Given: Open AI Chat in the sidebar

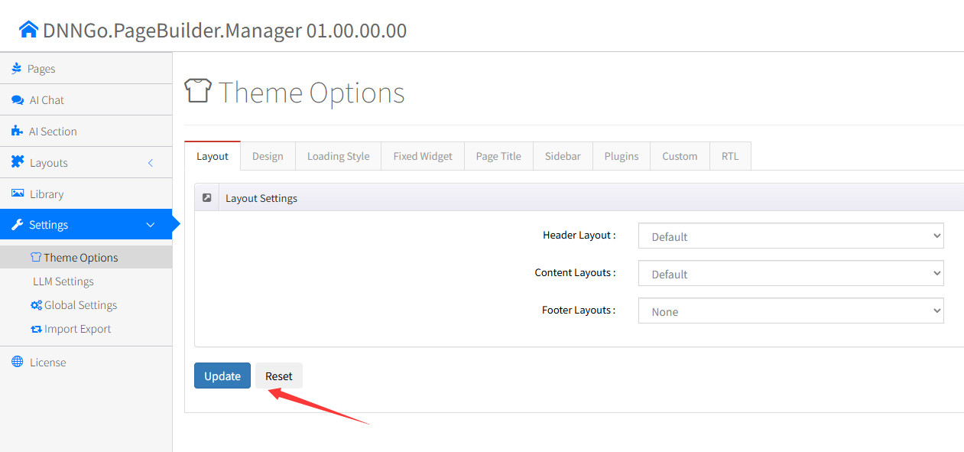Looking at the screenshot, I should (x=86, y=100).
